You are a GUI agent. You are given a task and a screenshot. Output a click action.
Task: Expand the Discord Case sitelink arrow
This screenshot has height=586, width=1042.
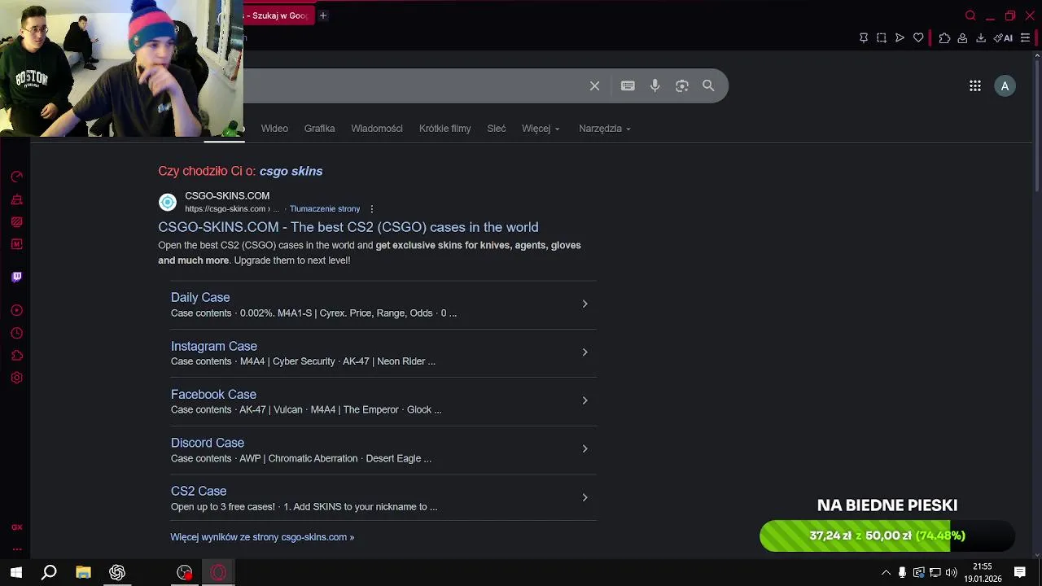(584, 448)
